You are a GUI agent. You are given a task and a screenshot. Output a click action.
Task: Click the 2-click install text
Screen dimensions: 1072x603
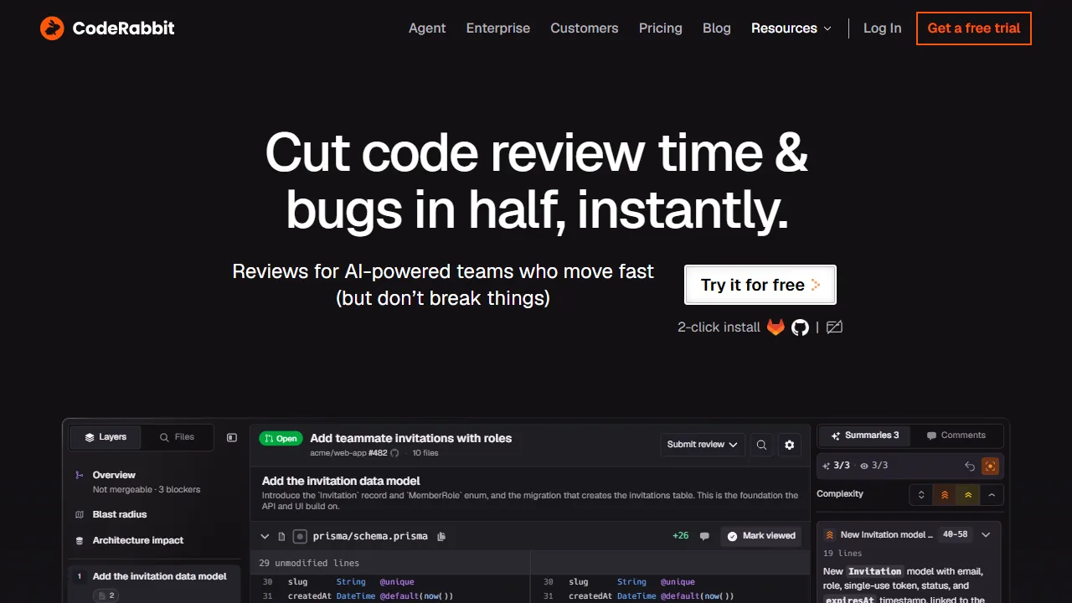(x=719, y=327)
